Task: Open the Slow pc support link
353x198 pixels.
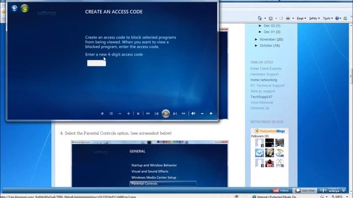Action: (x=263, y=91)
